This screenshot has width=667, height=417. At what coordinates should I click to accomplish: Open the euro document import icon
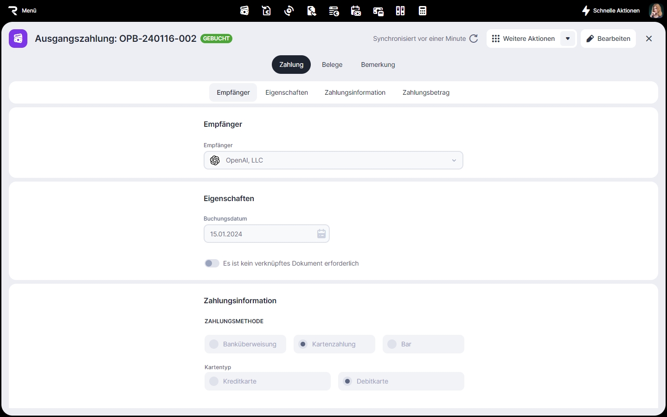coord(267,11)
